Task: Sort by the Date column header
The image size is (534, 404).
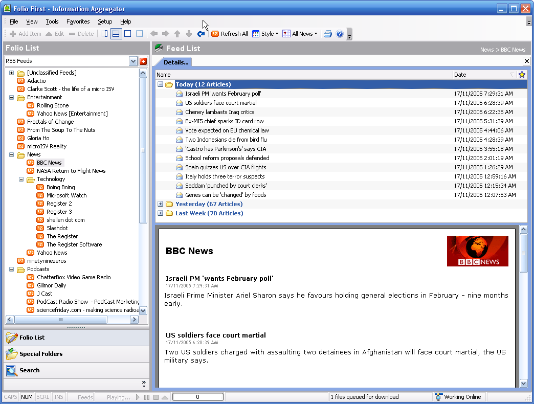Action: coord(484,75)
